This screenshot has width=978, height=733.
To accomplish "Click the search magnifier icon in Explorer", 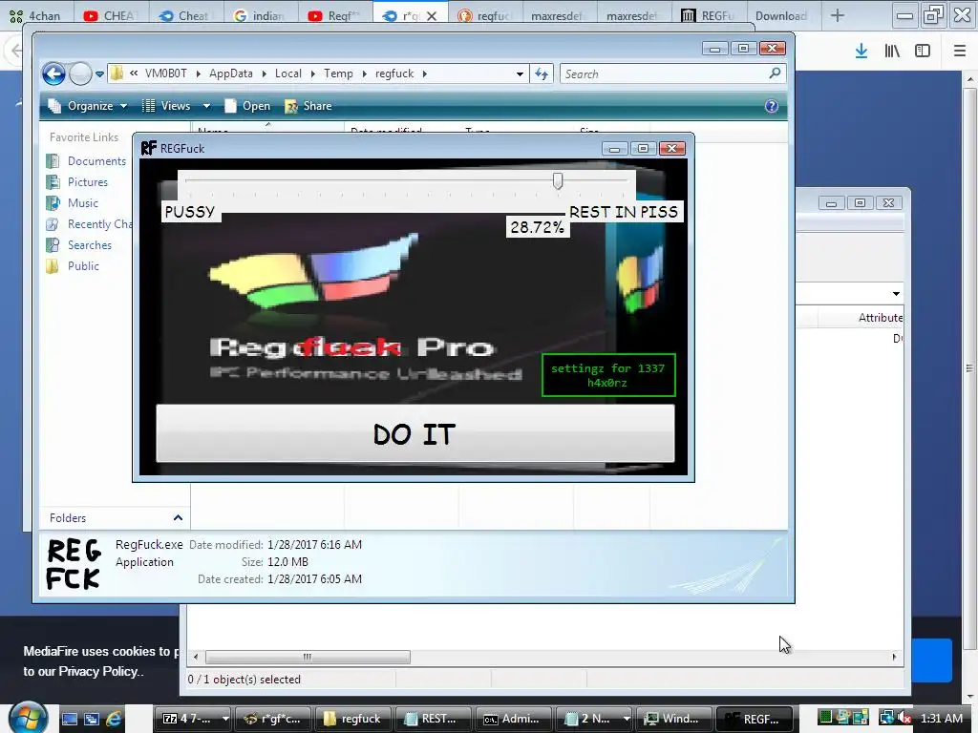I will coord(775,73).
